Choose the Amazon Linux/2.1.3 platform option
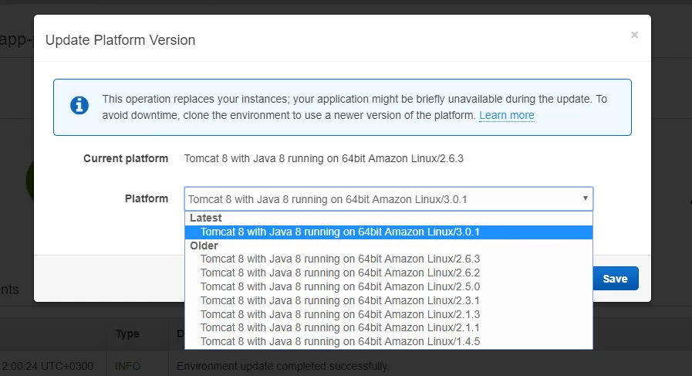The width and height of the screenshot is (692, 376). point(339,314)
